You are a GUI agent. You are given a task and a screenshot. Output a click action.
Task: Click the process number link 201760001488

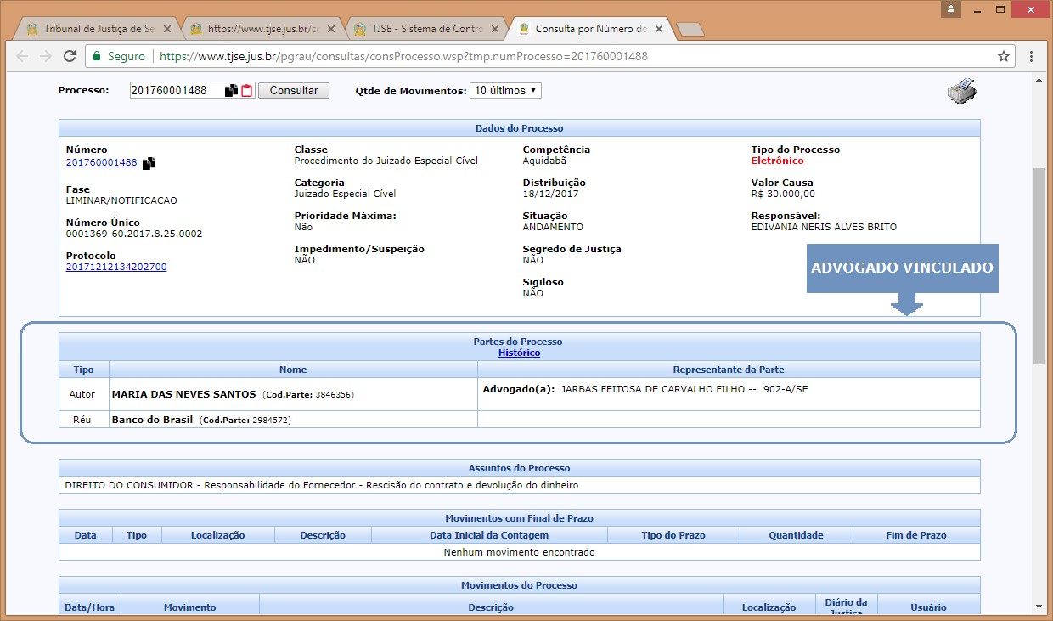[x=101, y=163]
